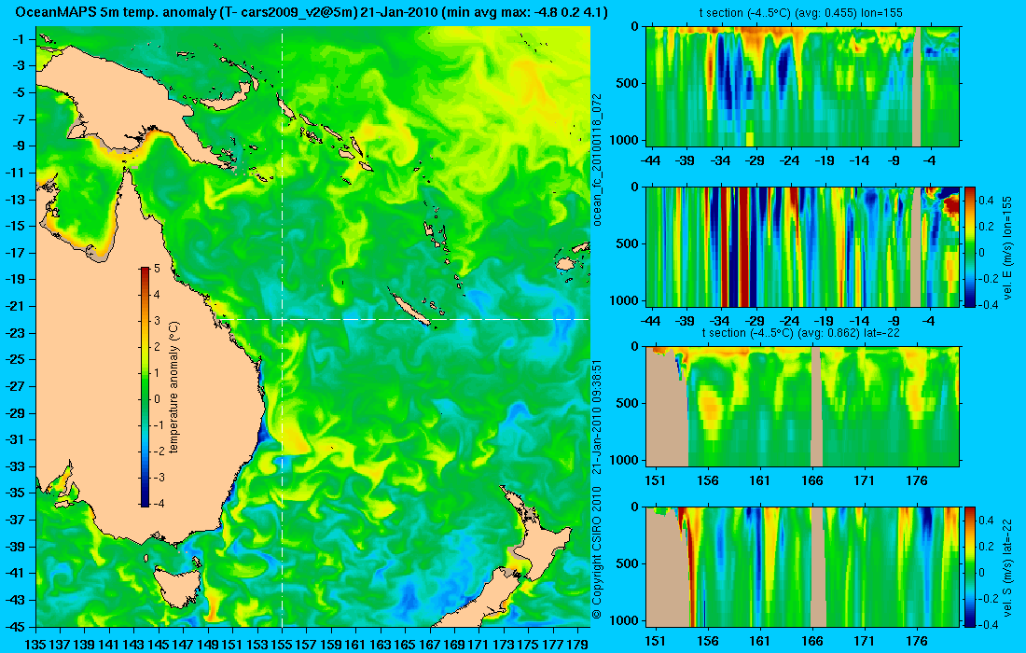Viewport: 1026px width, 653px height.
Task: Click the longitude tick label 179 on the map
Action: [577, 645]
